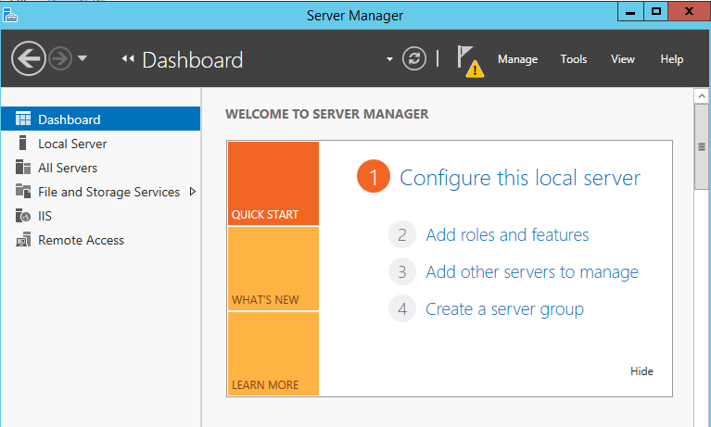
Task: Open the notifications flag with warning
Action: click(x=470, y=61)
